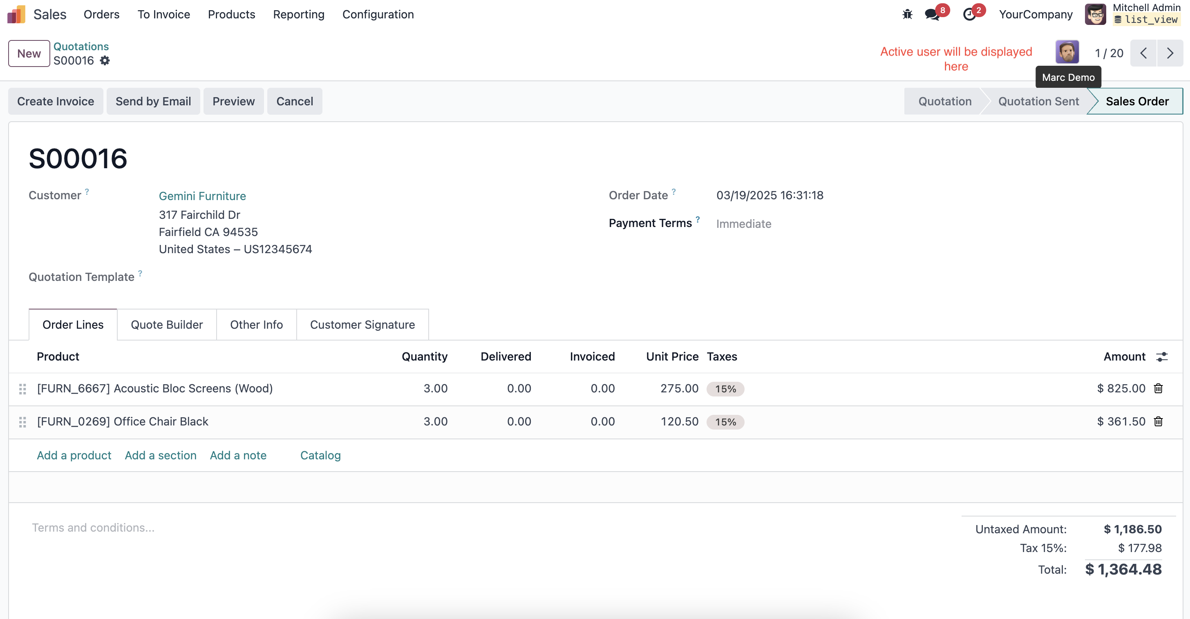Open the Reporting menu
Viewport: 1190px width, 619px height.
298,14
